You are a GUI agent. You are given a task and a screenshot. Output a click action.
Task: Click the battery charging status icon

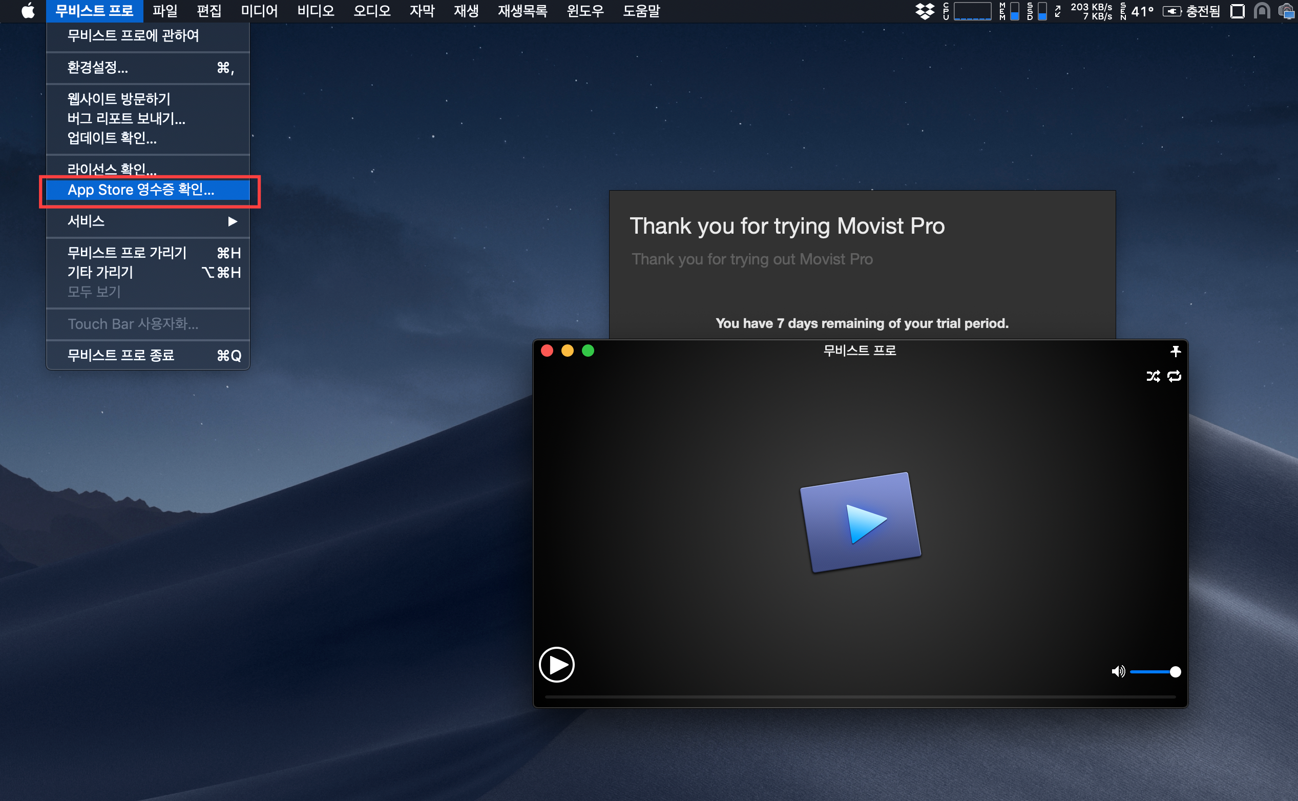point(1171,11)
